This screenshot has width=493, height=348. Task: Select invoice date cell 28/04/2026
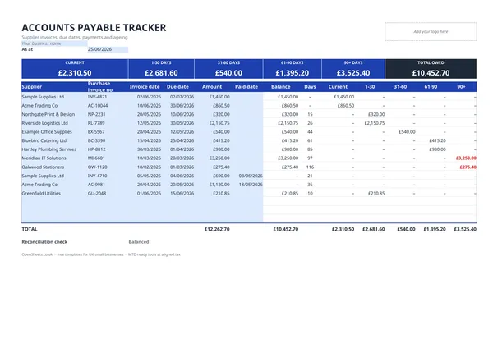[149, 132]
